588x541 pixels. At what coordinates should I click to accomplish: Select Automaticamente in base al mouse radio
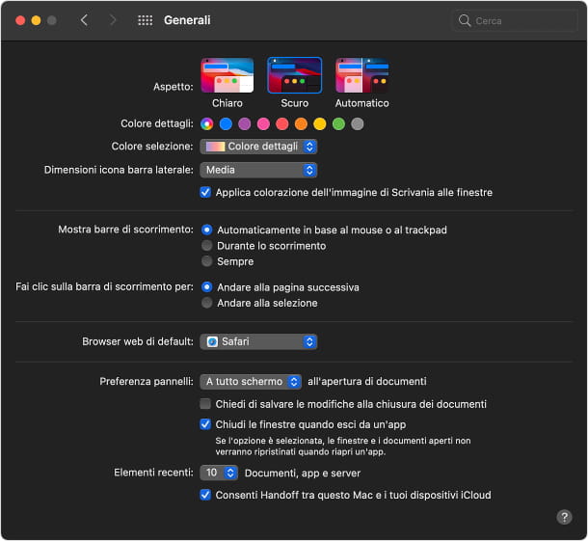pos(206,230)
